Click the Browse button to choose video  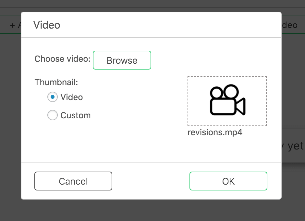pos(122,60)
